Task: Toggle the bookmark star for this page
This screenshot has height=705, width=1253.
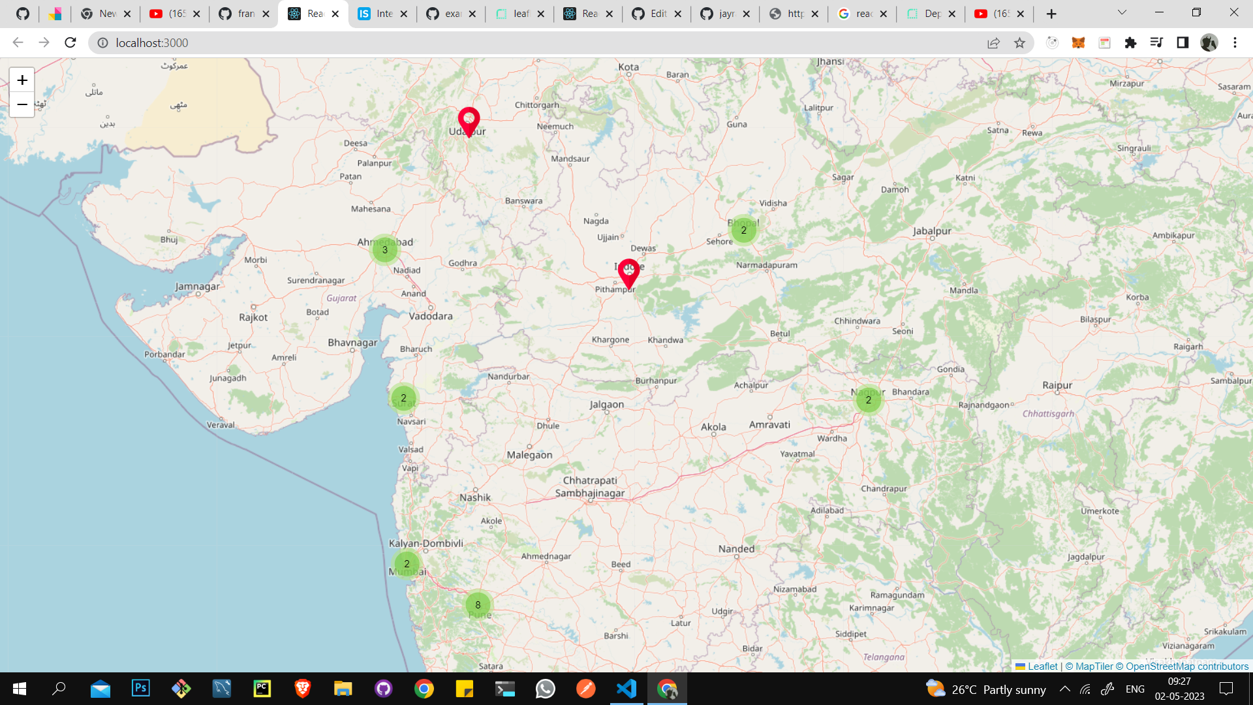Action: pyautogui.click(x=1019, y=42)
